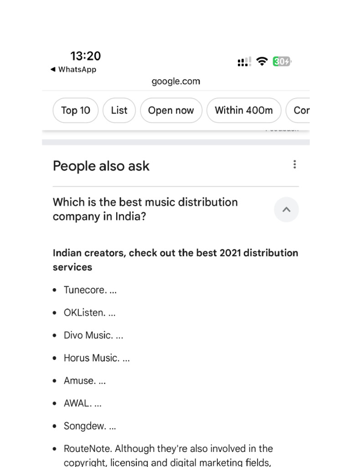Collapse the best music distribution question text

(x=145, y=209)
